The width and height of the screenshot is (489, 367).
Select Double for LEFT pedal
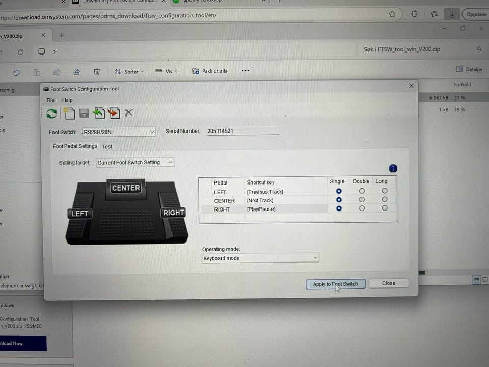tap(362, 191)
